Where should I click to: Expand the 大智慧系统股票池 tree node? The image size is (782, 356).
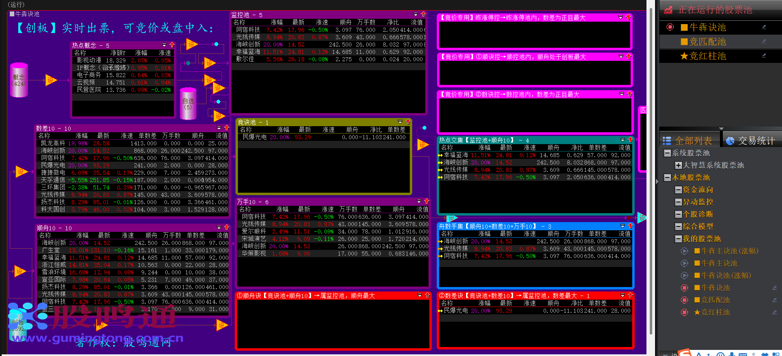point(678,165)
